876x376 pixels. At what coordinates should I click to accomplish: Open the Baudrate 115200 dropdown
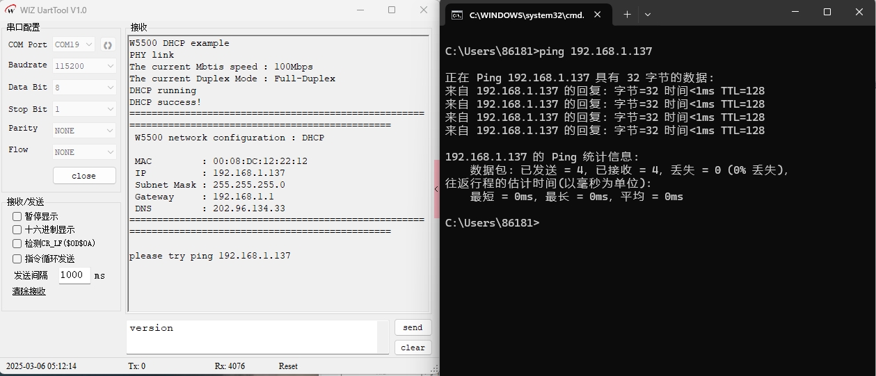[x=84, y=66]
